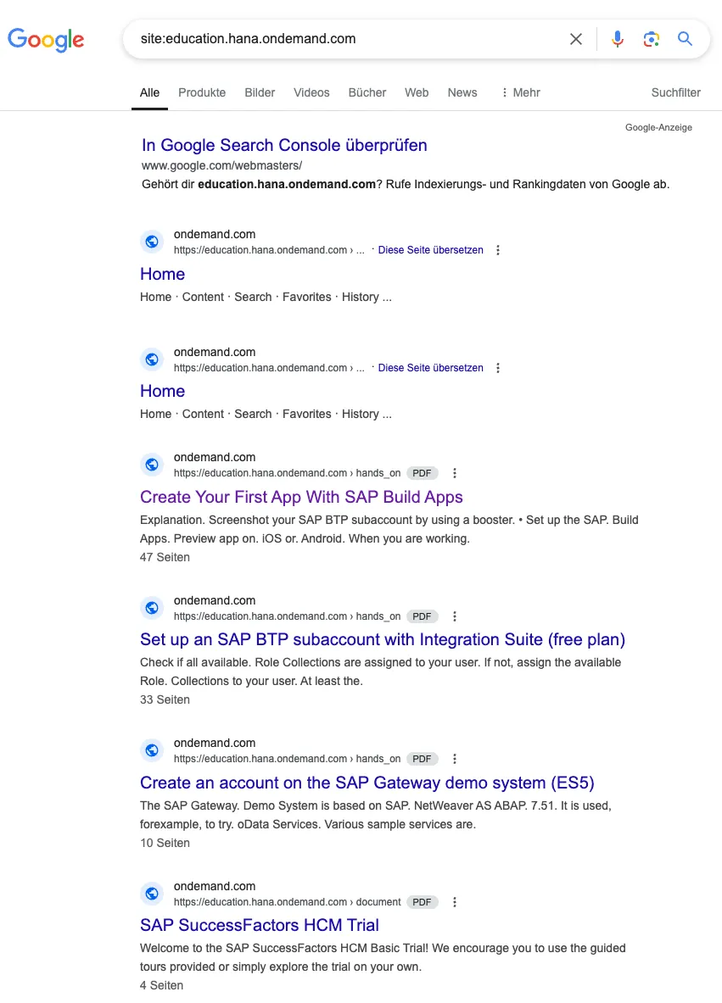722x1003 pixels.
Task: Open three-dot options for SAP SuccessFactors result
Action: coord(455,902)
